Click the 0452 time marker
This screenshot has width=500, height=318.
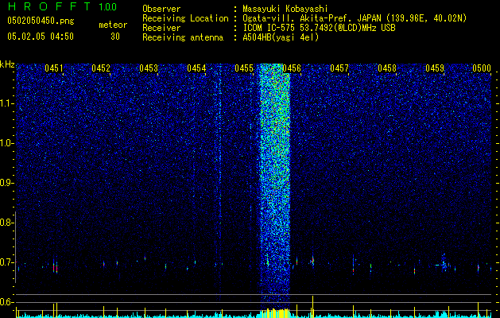(101, 68)
